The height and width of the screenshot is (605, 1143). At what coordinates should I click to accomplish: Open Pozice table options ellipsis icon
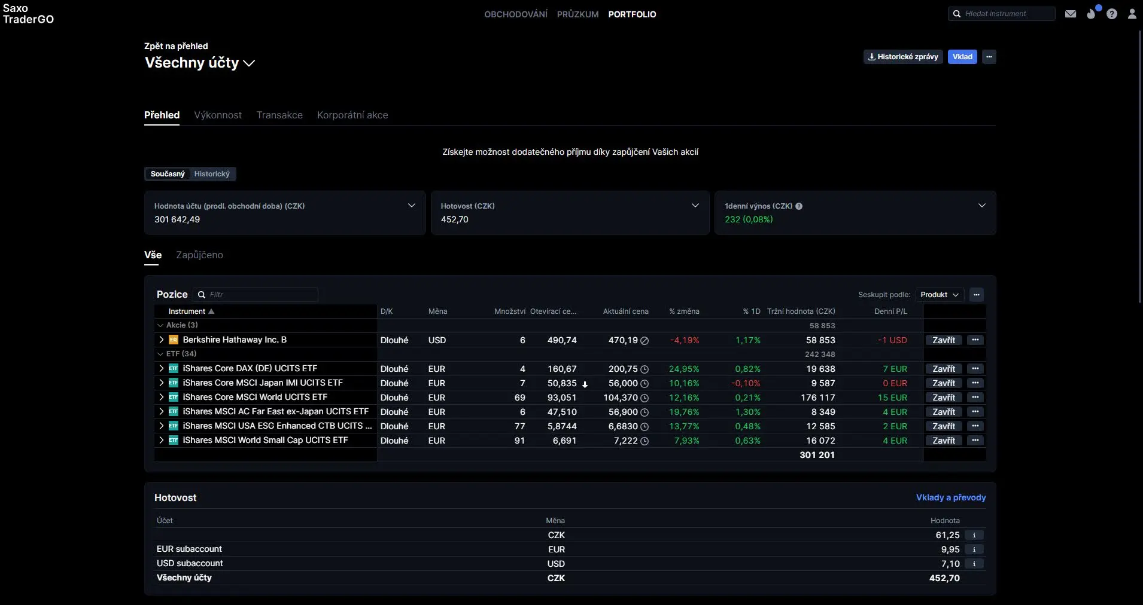tap(977, 295)
